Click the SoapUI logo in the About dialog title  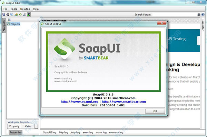[x=42, y=24]
